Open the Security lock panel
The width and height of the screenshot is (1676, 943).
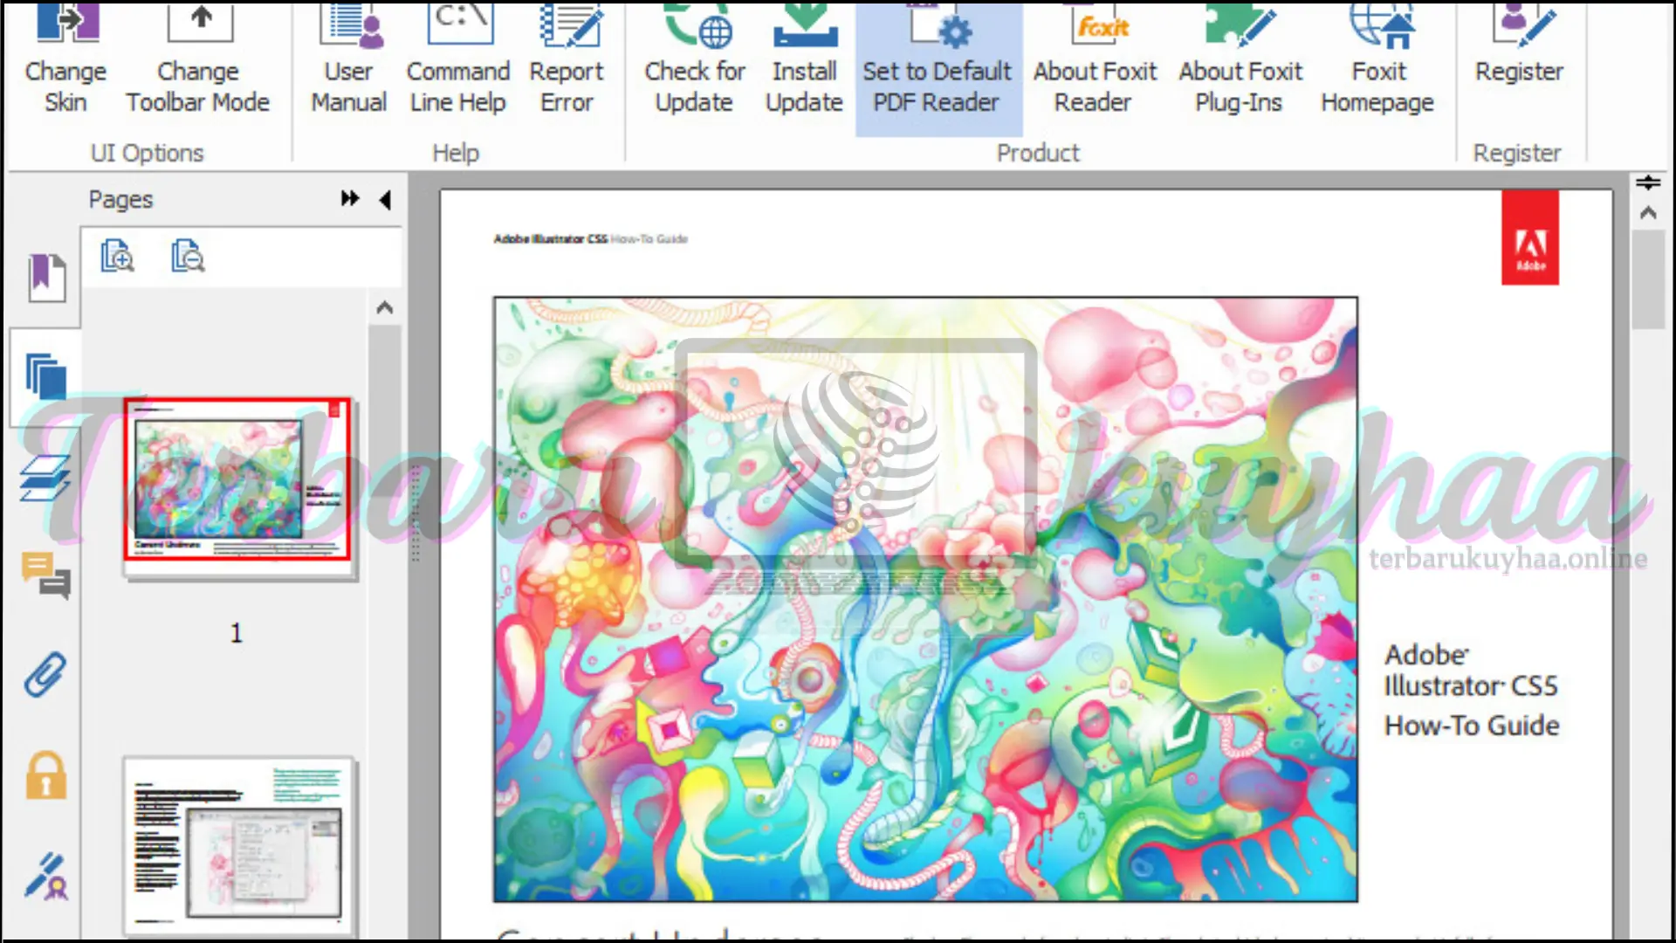pyautogui.click(x=46, y=775)
